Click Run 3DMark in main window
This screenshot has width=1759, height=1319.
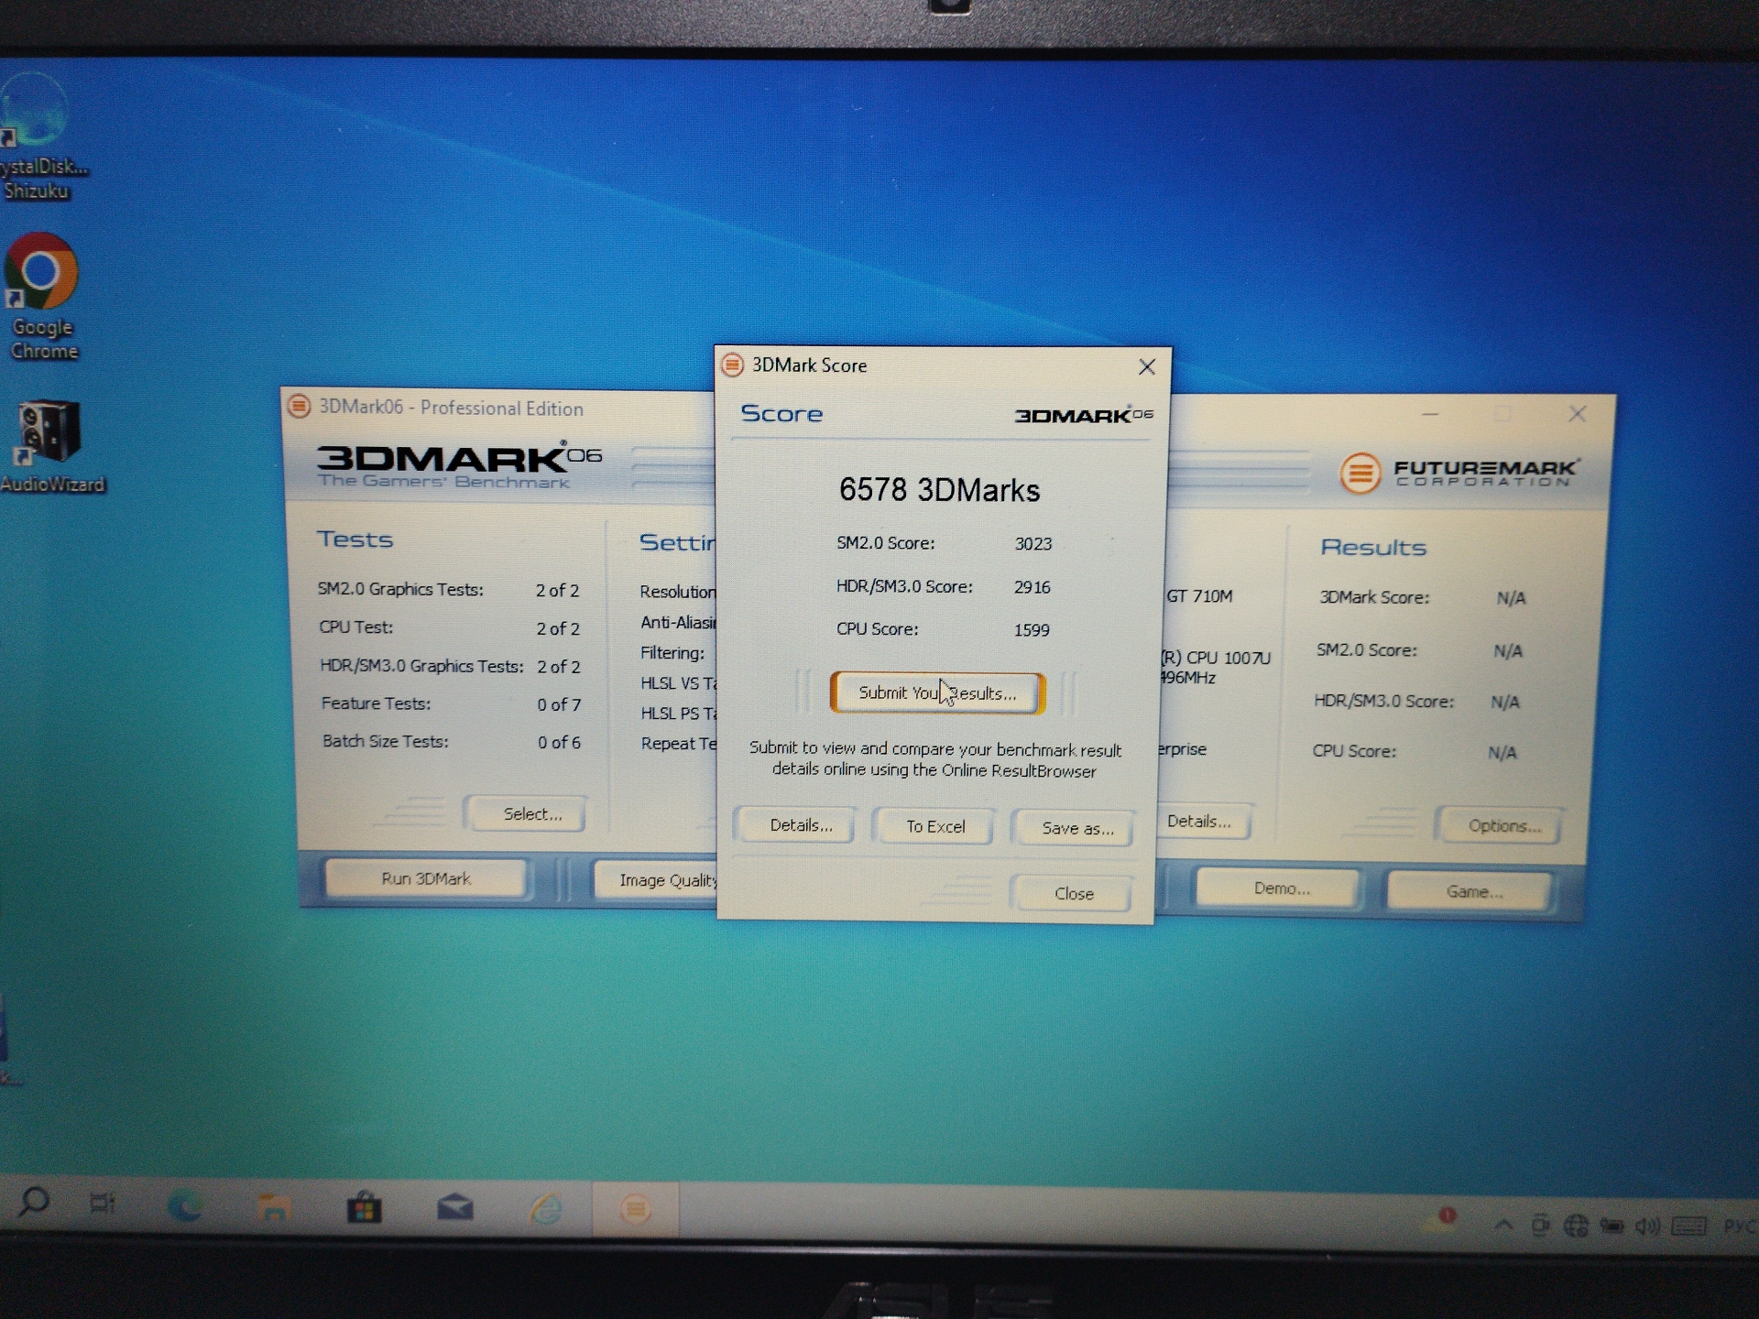(426, 878)
